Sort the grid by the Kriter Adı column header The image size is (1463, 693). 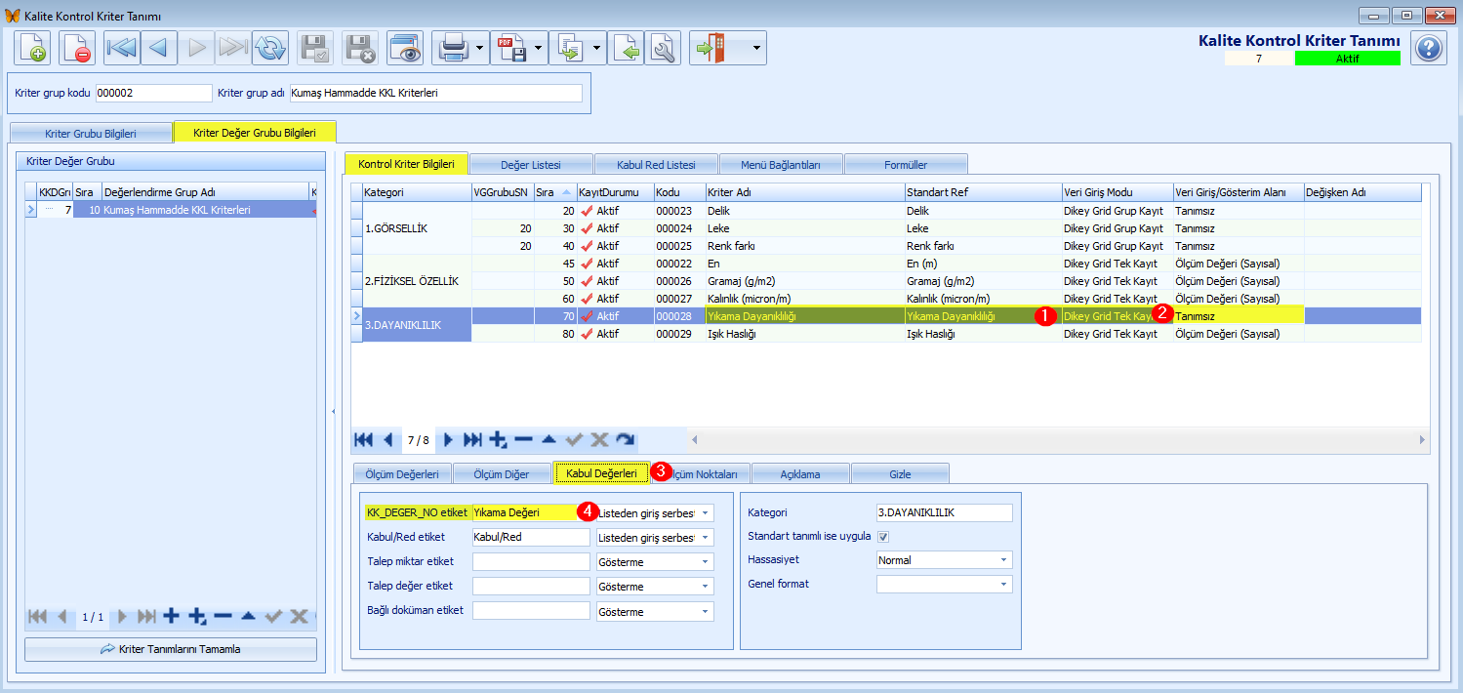(805, 192)
